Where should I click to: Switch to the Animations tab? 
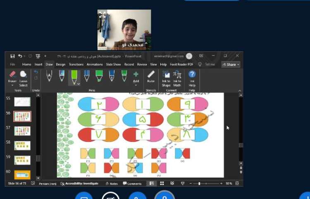[95, 64]
